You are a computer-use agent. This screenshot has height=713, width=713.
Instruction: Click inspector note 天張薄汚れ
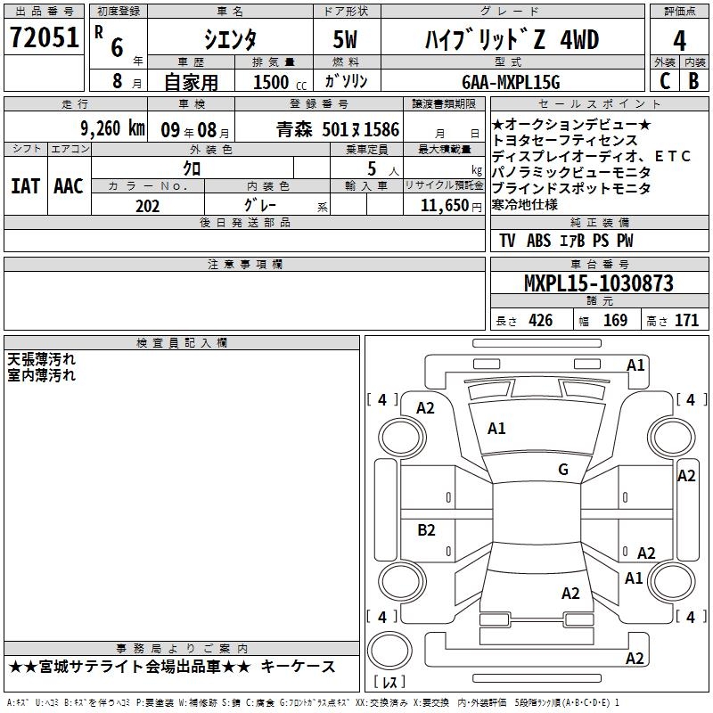point(41,359)
